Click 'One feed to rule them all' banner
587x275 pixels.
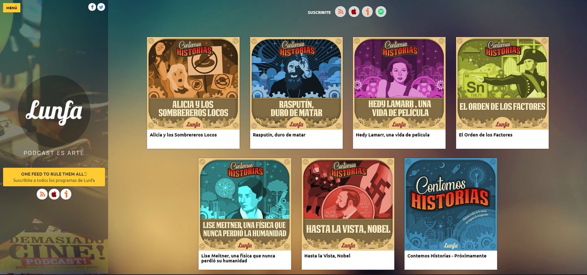click(54, 177)
